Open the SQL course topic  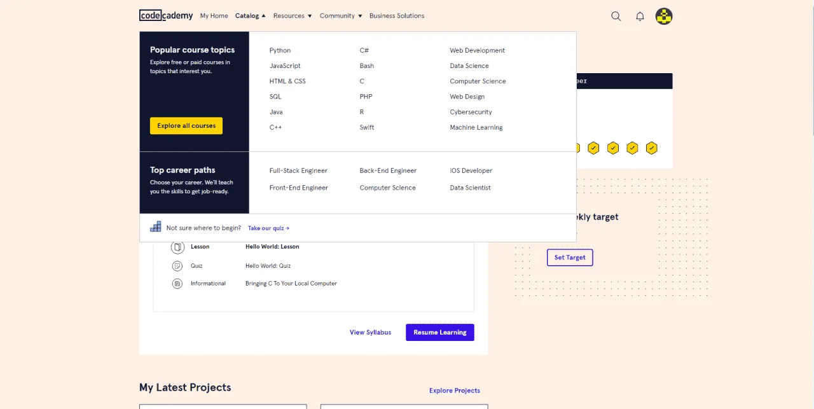tap(275, 97)
